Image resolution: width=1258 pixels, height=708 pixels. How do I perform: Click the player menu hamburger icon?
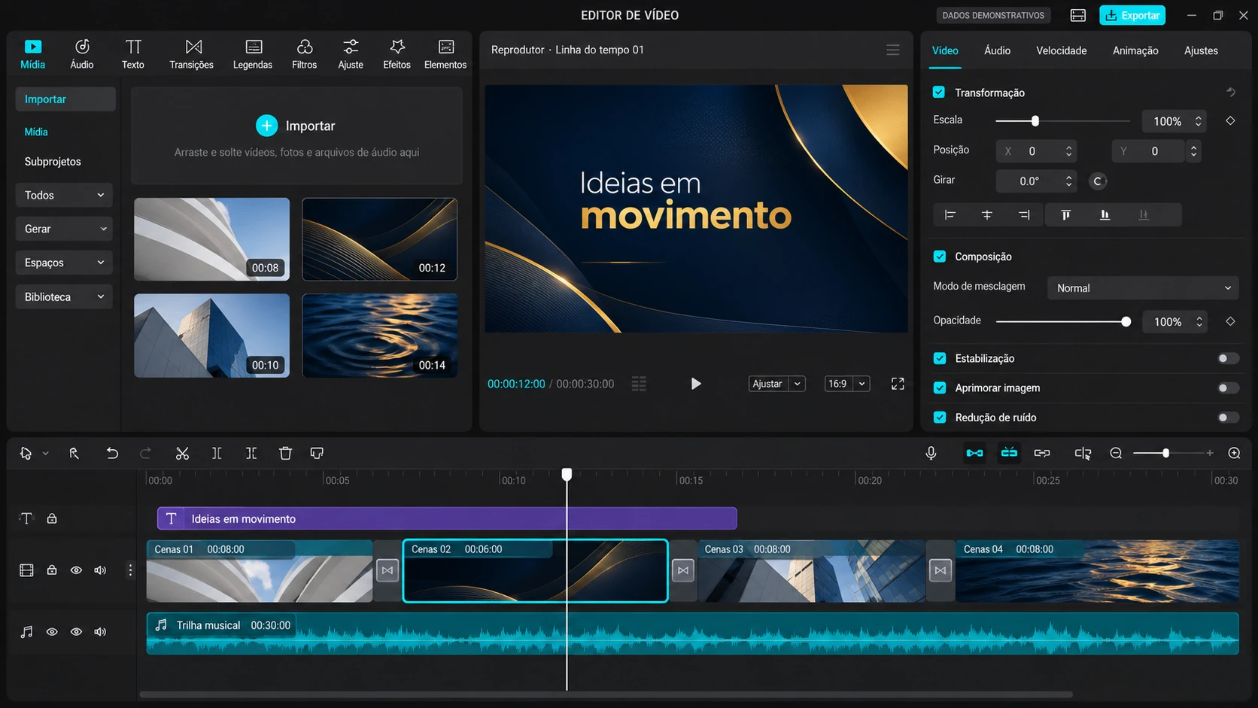[x=893, y=50]
